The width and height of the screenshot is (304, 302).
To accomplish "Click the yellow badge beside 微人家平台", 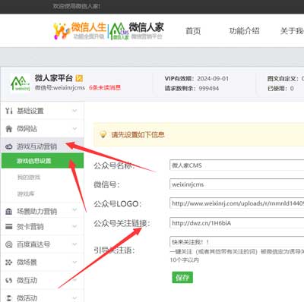I will tap(79, 78).
